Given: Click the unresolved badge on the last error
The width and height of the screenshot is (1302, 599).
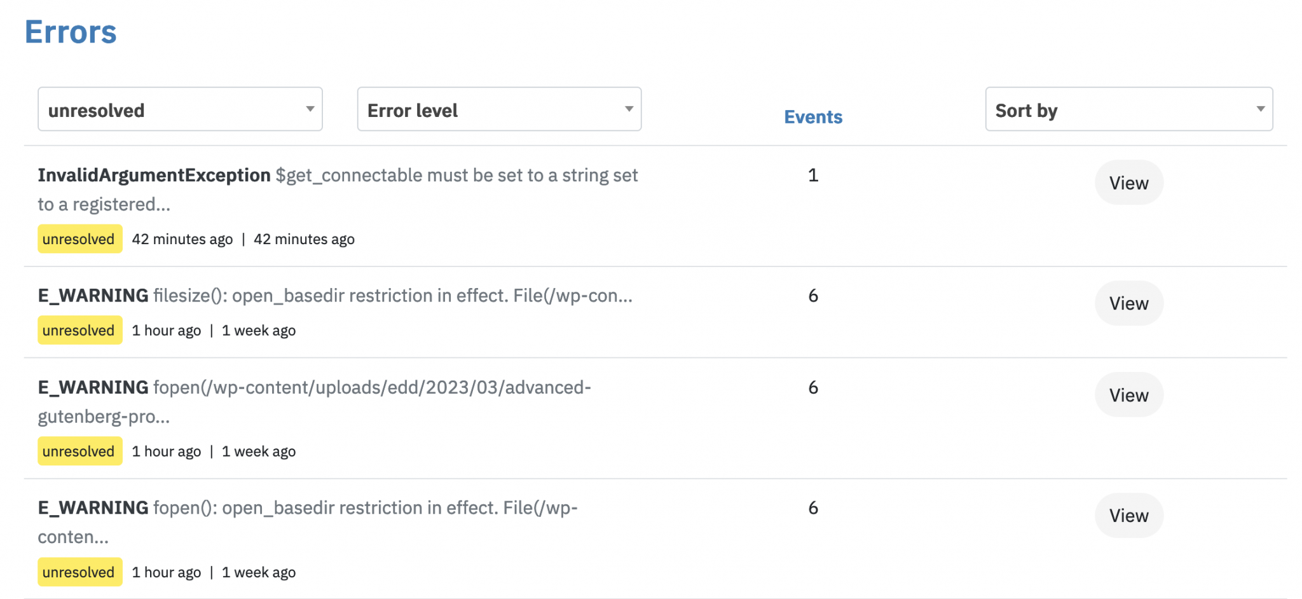Looking at the screenshot, I should [79, 572].
